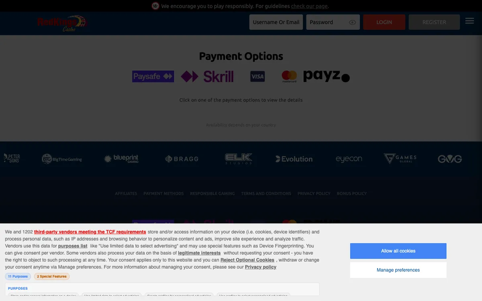This screenshot has height=301, width=482.
Task: Expand the 11 Purposes badge
Action: (18, 277)
